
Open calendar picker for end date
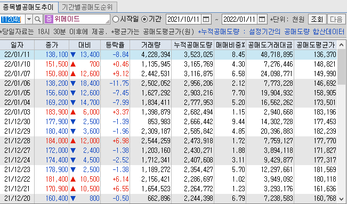tap(262, 20)
